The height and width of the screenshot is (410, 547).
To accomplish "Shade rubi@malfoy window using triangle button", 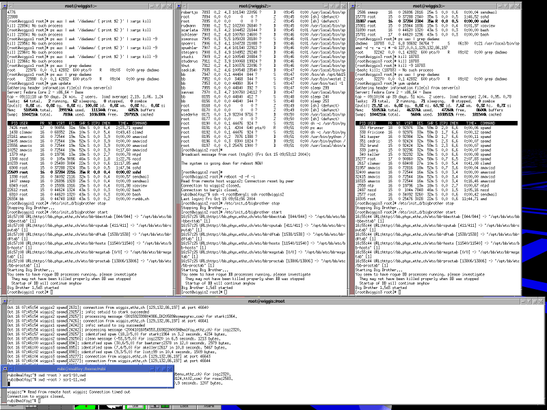I will click(158, 369).
